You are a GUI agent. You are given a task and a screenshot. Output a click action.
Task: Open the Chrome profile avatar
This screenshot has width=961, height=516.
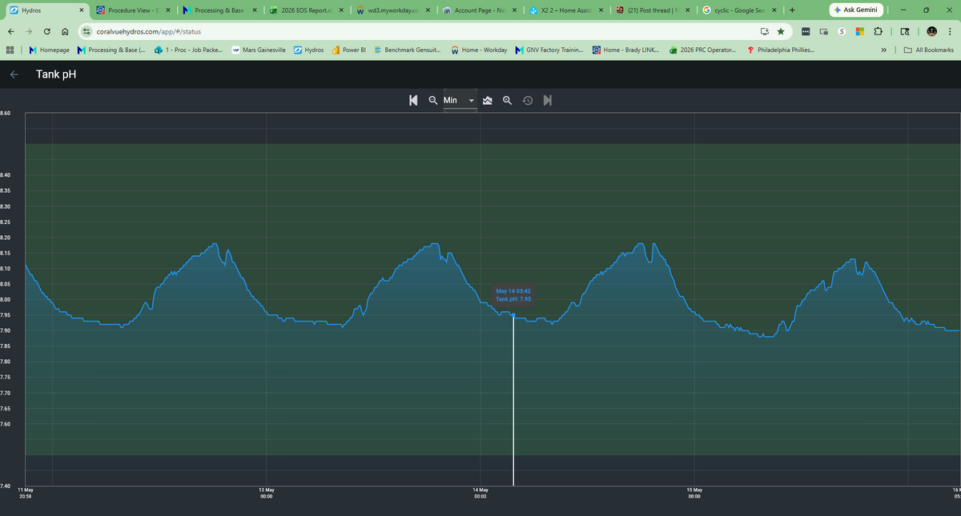point(932,32)
